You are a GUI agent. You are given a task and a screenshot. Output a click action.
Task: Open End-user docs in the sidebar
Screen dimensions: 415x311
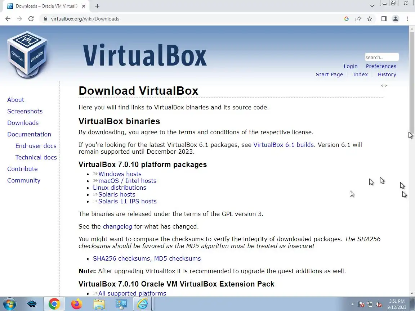(36, 146)
